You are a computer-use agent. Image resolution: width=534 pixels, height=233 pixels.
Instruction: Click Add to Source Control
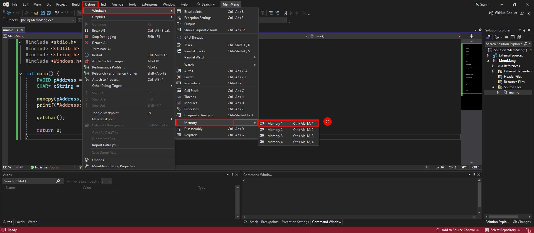(x=457, y=230)
